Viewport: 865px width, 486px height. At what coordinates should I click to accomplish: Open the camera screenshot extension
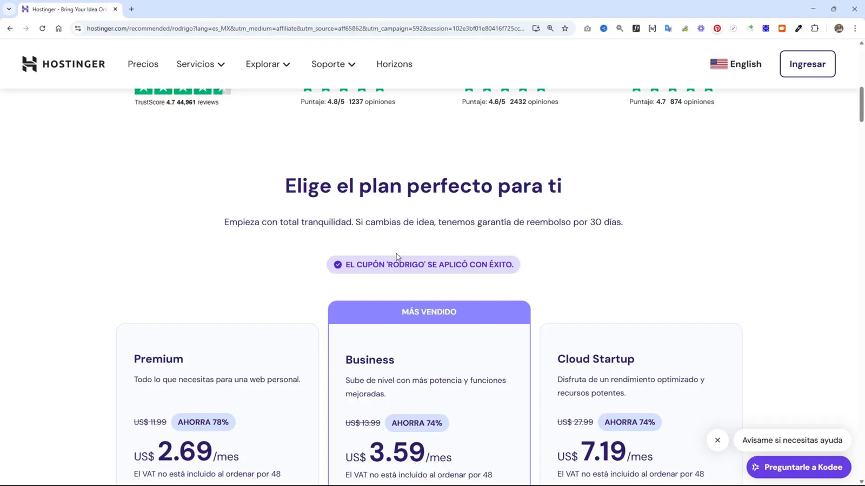[588, 28]
